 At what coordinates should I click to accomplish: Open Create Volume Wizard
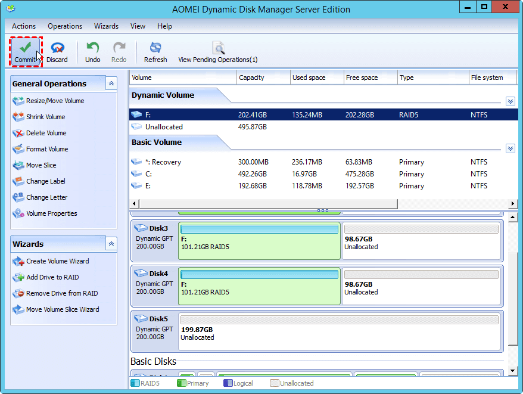(x=57, y=261)
